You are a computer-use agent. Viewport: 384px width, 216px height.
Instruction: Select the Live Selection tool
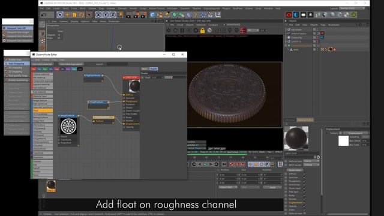(60, 15)
